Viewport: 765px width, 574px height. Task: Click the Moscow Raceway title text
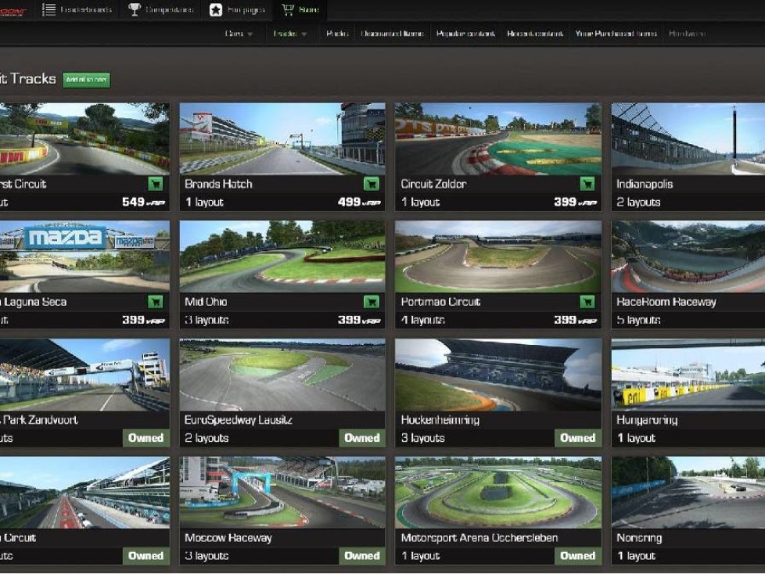(228, 538)
